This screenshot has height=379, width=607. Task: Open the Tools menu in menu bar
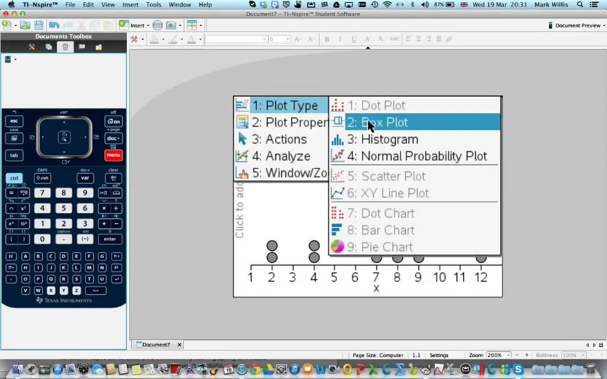tap(154, 5)
